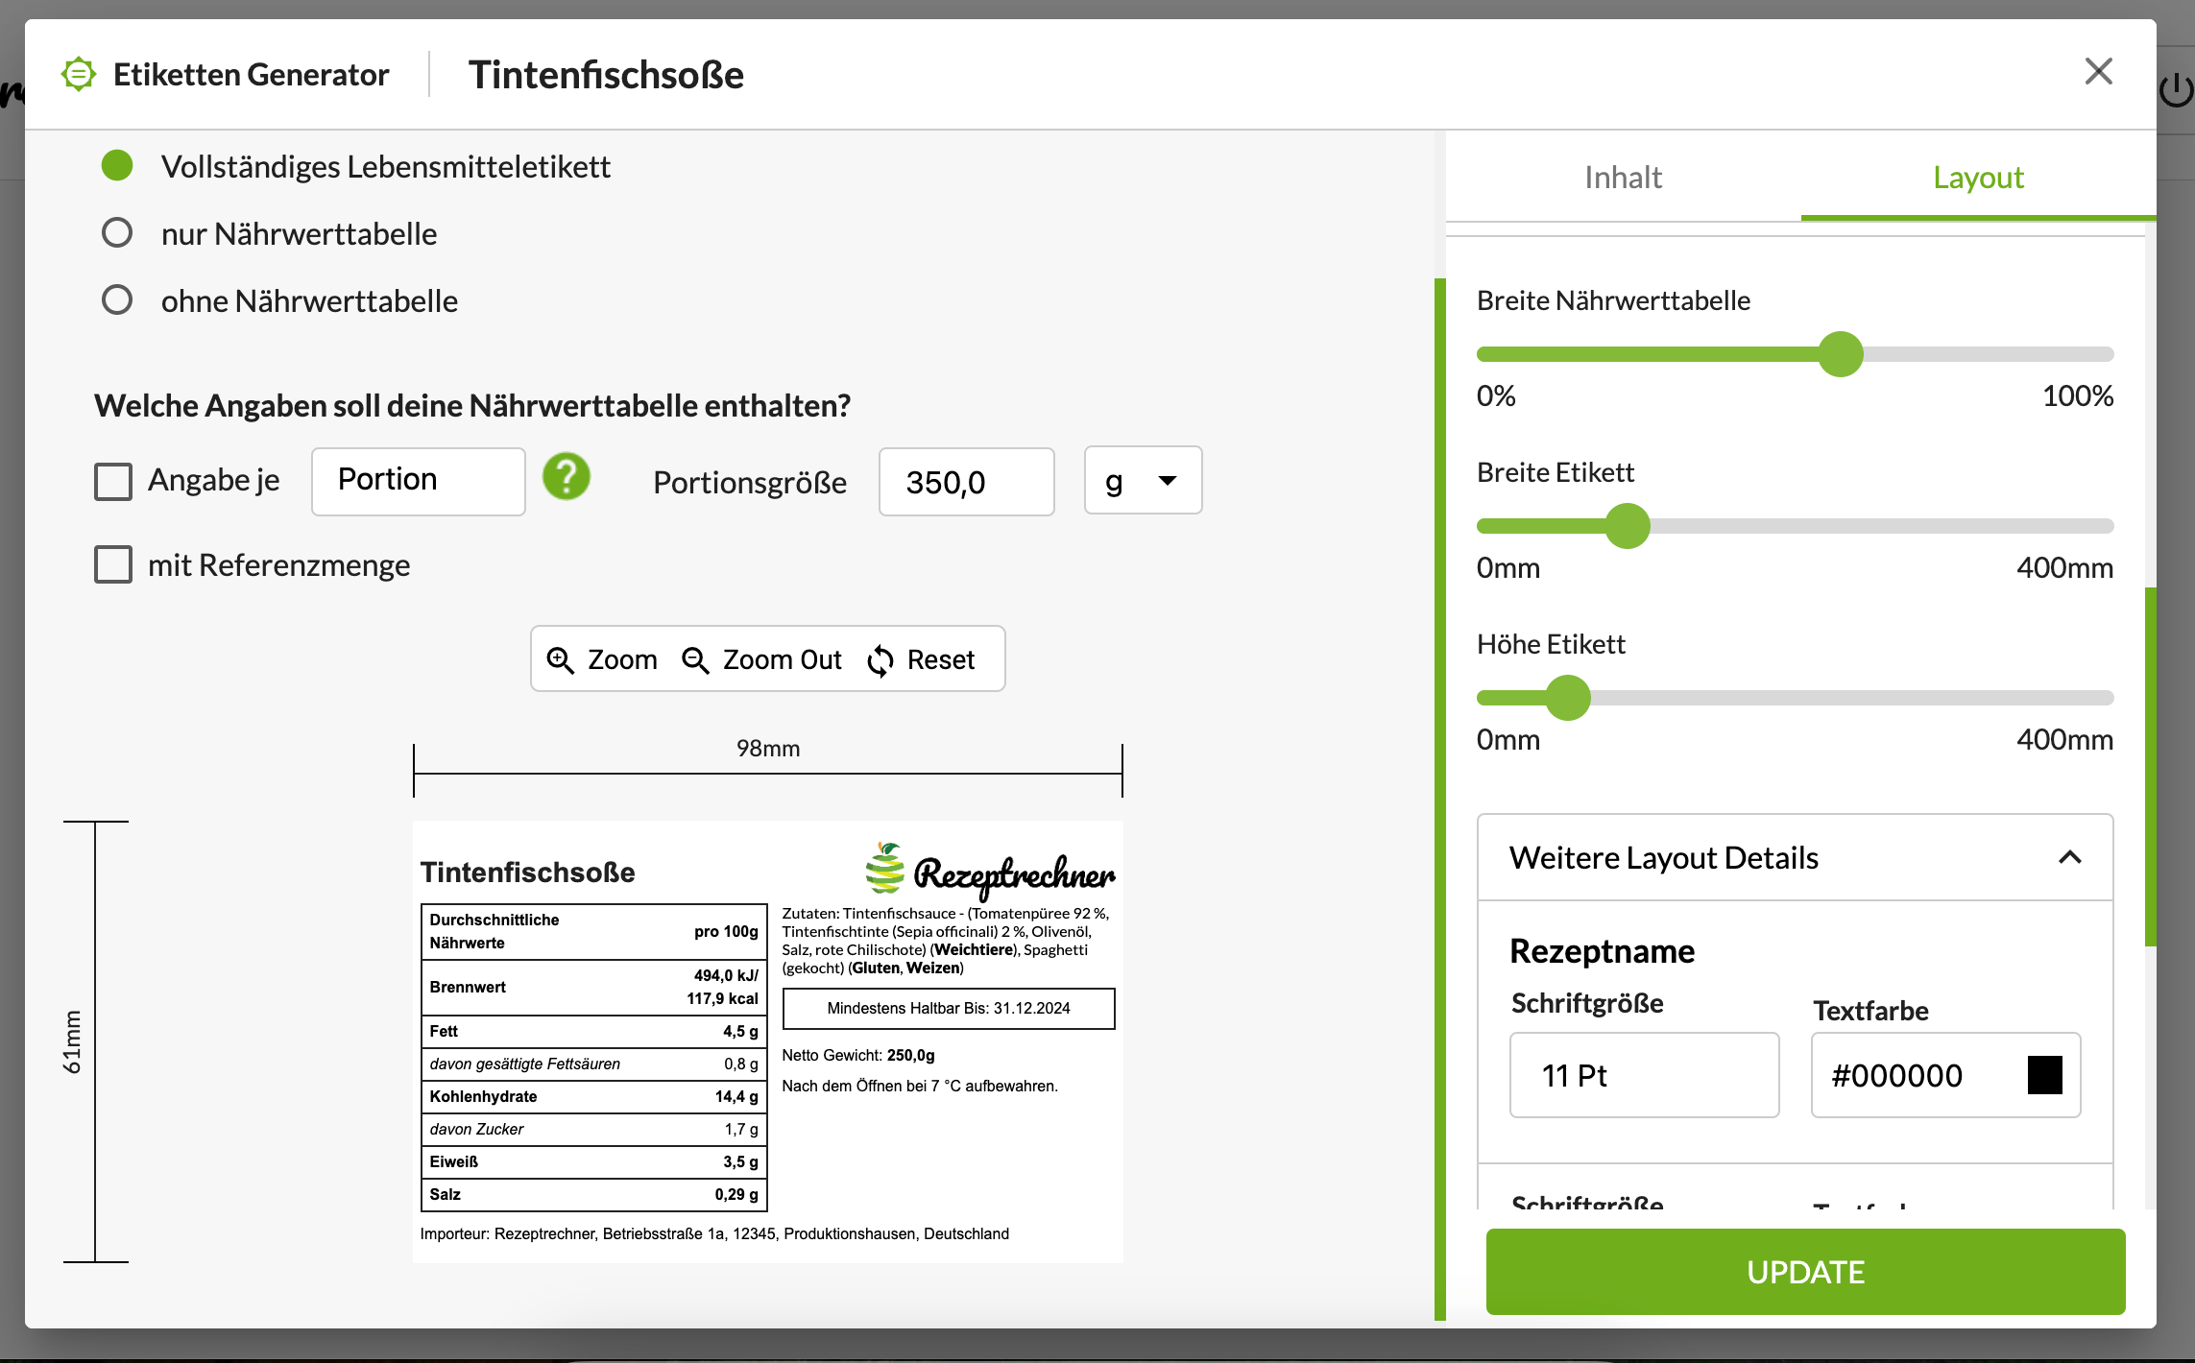Click the unit dropdown arrow for grams

click(1169, 481)
